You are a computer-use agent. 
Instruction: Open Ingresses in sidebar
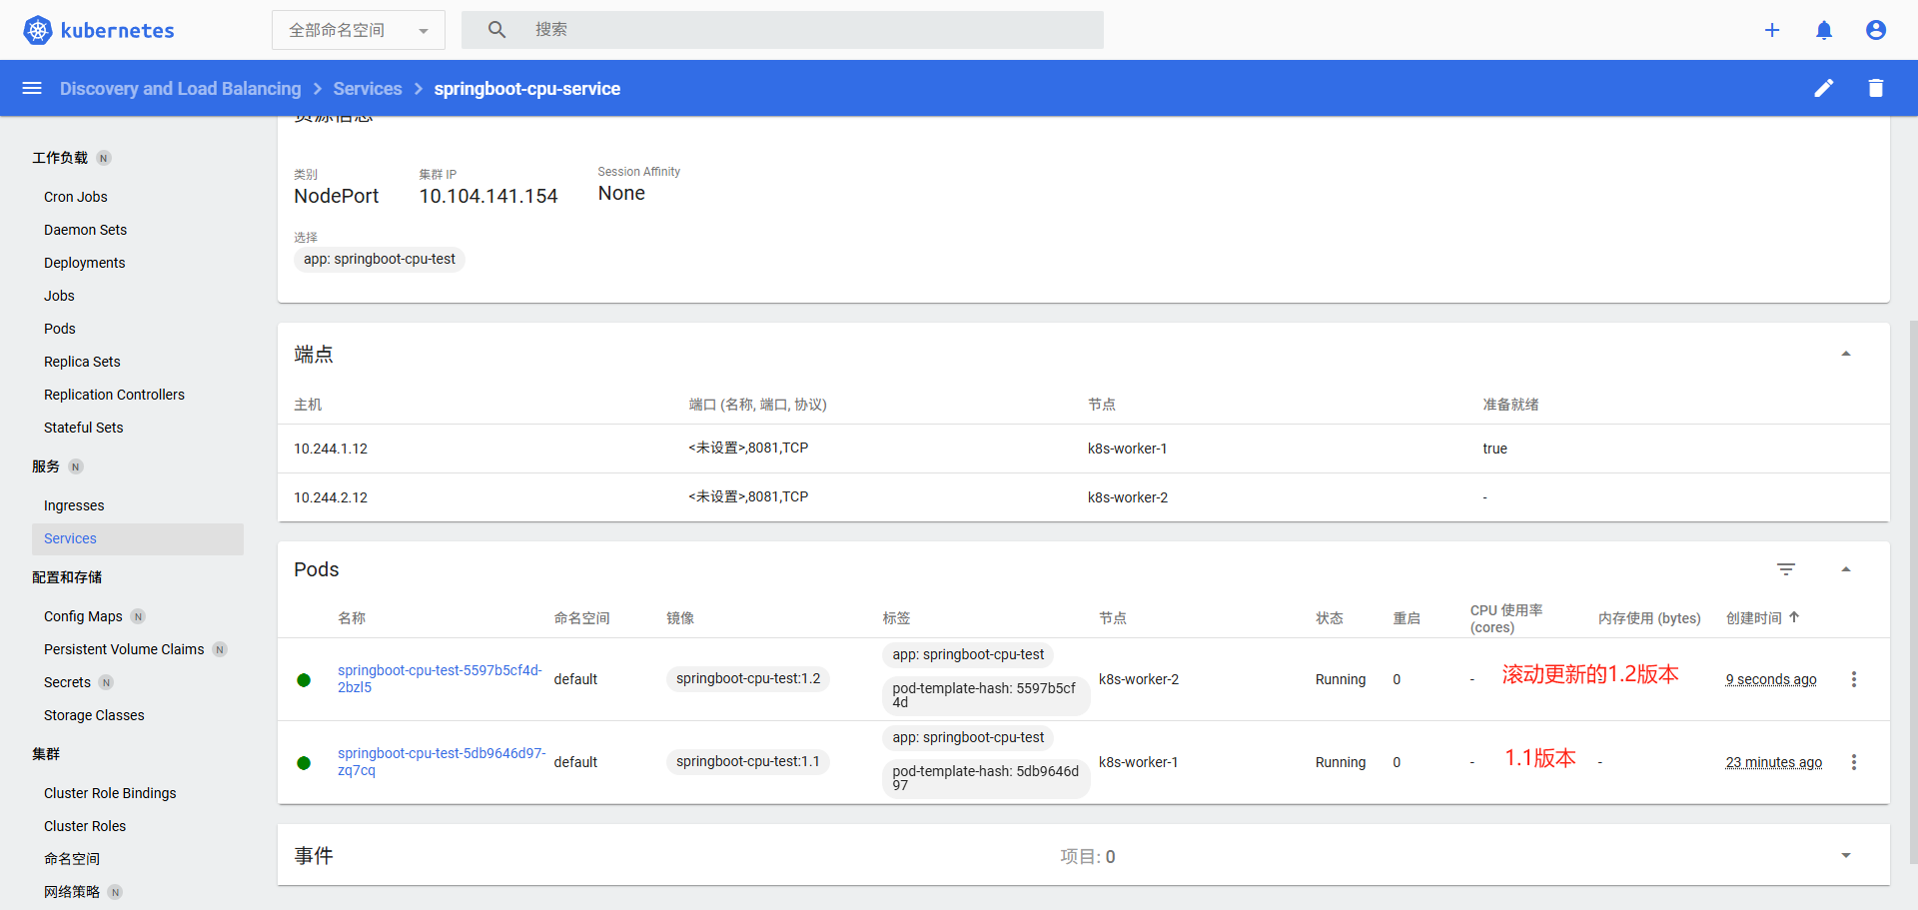[x=74, y=505]
